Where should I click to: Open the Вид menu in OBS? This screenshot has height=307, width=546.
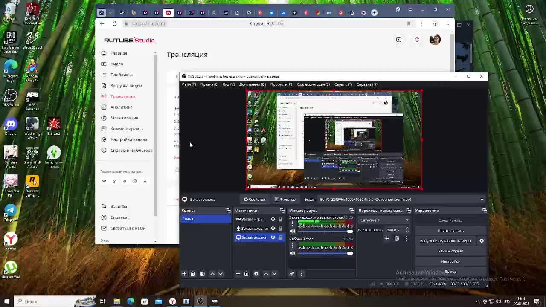click(x=229, y=84)
